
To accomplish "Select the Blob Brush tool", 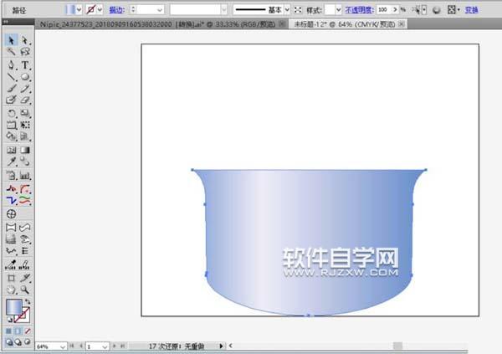I will click(11, 100).
